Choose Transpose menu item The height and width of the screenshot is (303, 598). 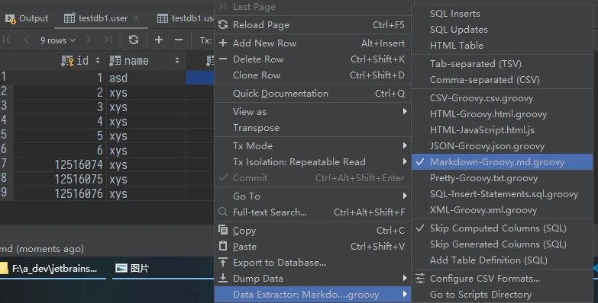point(312,128)
